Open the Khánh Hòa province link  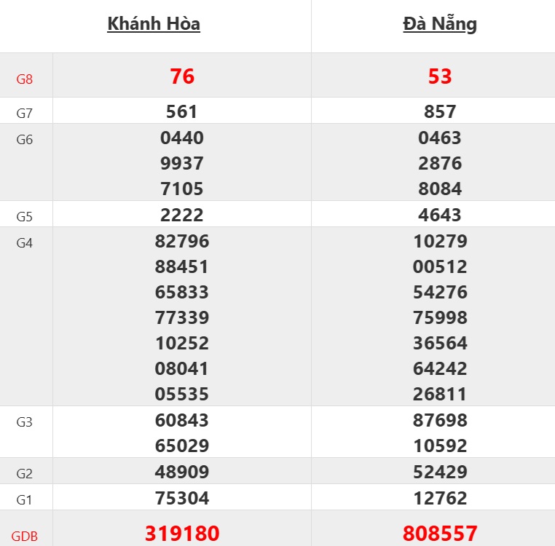tap(154, 24)
